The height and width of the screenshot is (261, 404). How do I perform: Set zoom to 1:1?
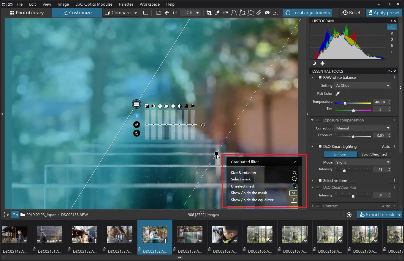pos(175,13)
